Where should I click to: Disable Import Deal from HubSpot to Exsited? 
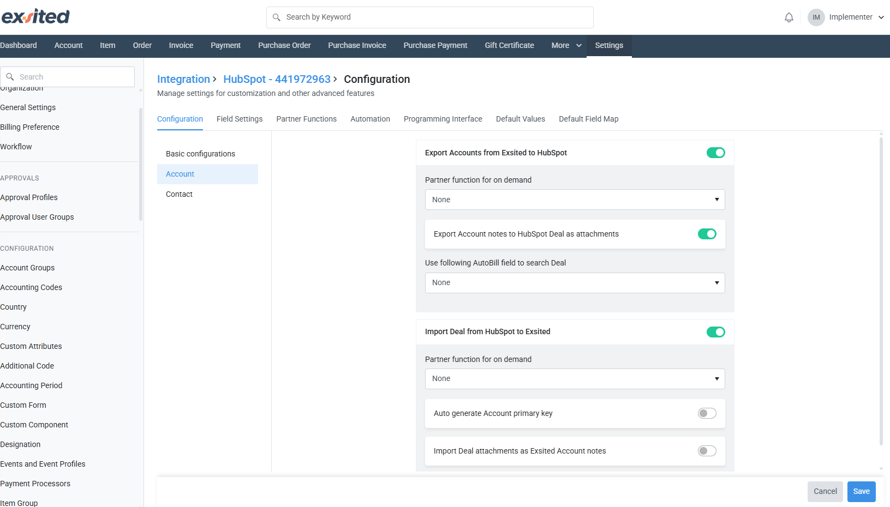[x=715, y=332]
